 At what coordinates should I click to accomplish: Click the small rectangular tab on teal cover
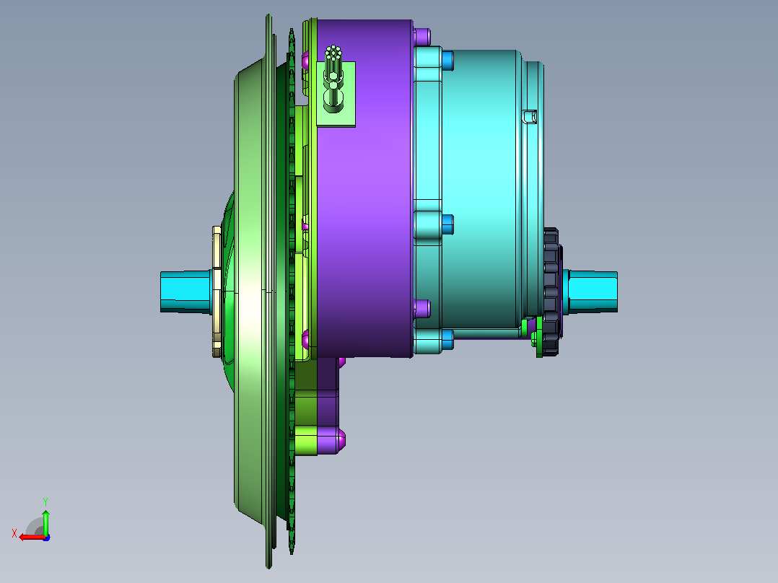tap(530, 117)
